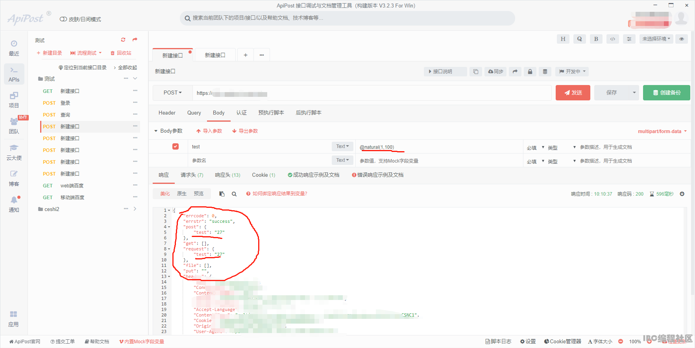
Task: Click the lock icon in interface toolbar
Action: point(530,72)
